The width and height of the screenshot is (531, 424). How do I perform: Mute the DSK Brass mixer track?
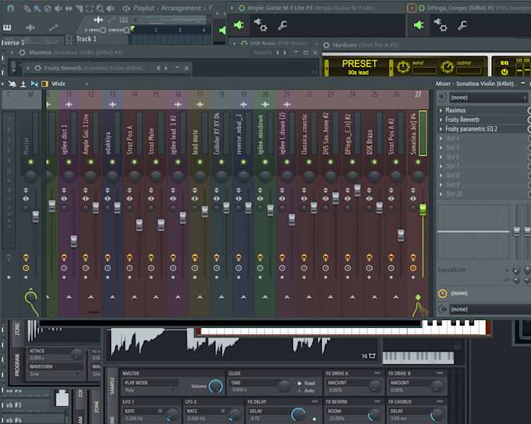pos(374,162)
